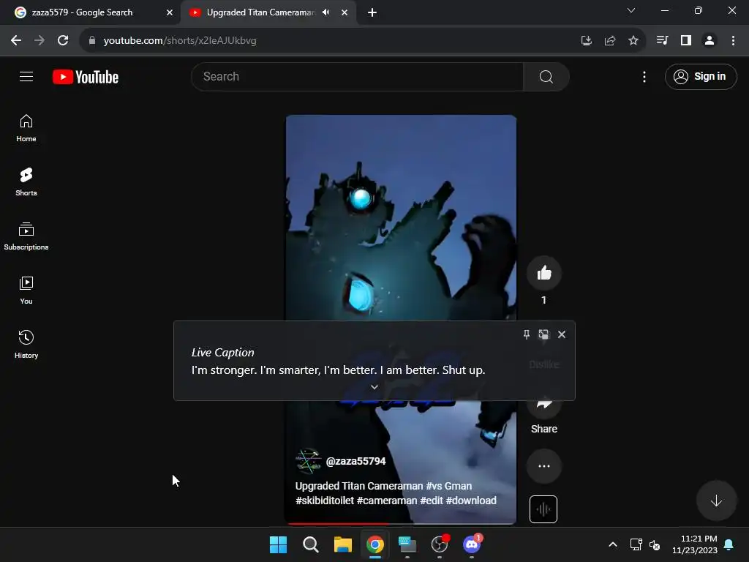Screen dimensions: 749x562
Task: Open Shorts in the YouTube sidebar
Action: tap(26, 182)
